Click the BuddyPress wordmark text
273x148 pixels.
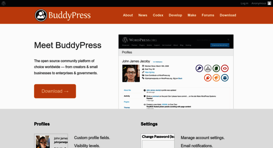click(x=70, y=15)
